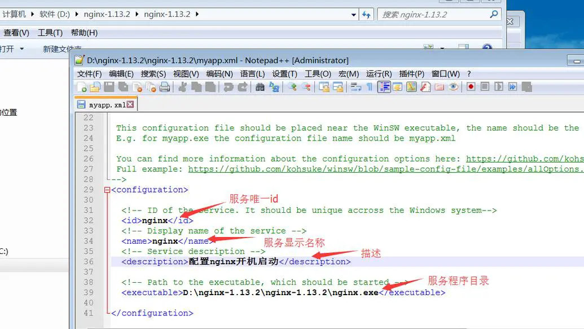
Task: Expand arrow after first nginx-1.13.2 breadcrumb
Action: pos(137,14)
